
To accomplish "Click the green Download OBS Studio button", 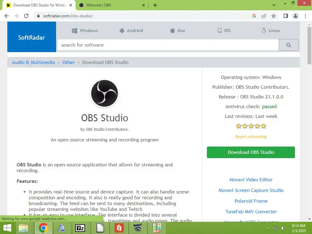I will coord(251,152).
